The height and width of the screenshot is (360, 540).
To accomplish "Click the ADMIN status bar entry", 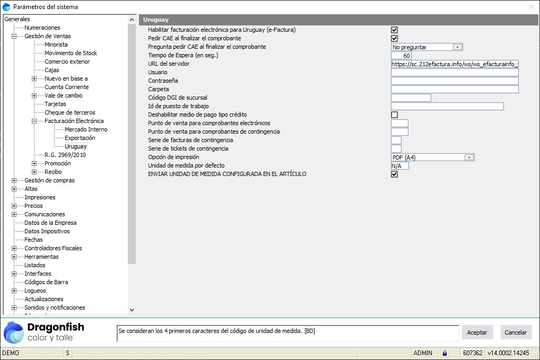I will point(423,353).
